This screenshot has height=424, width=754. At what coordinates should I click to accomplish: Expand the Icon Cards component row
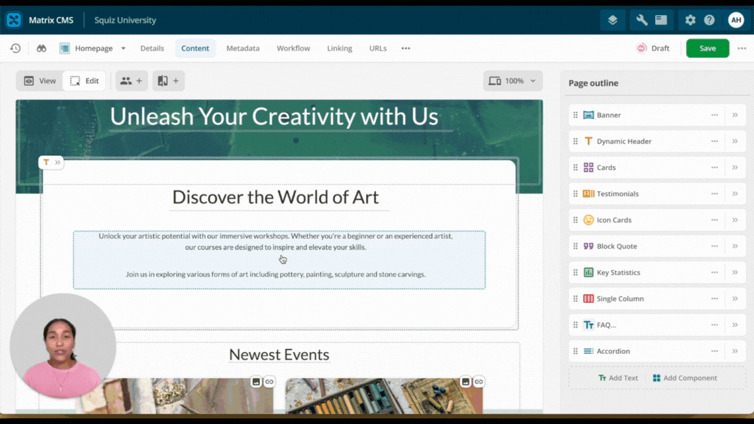coord(735,220)
